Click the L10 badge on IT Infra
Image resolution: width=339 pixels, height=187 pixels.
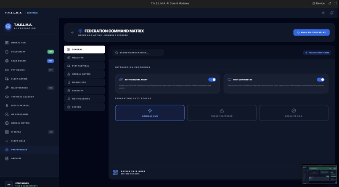pos(51,132)
